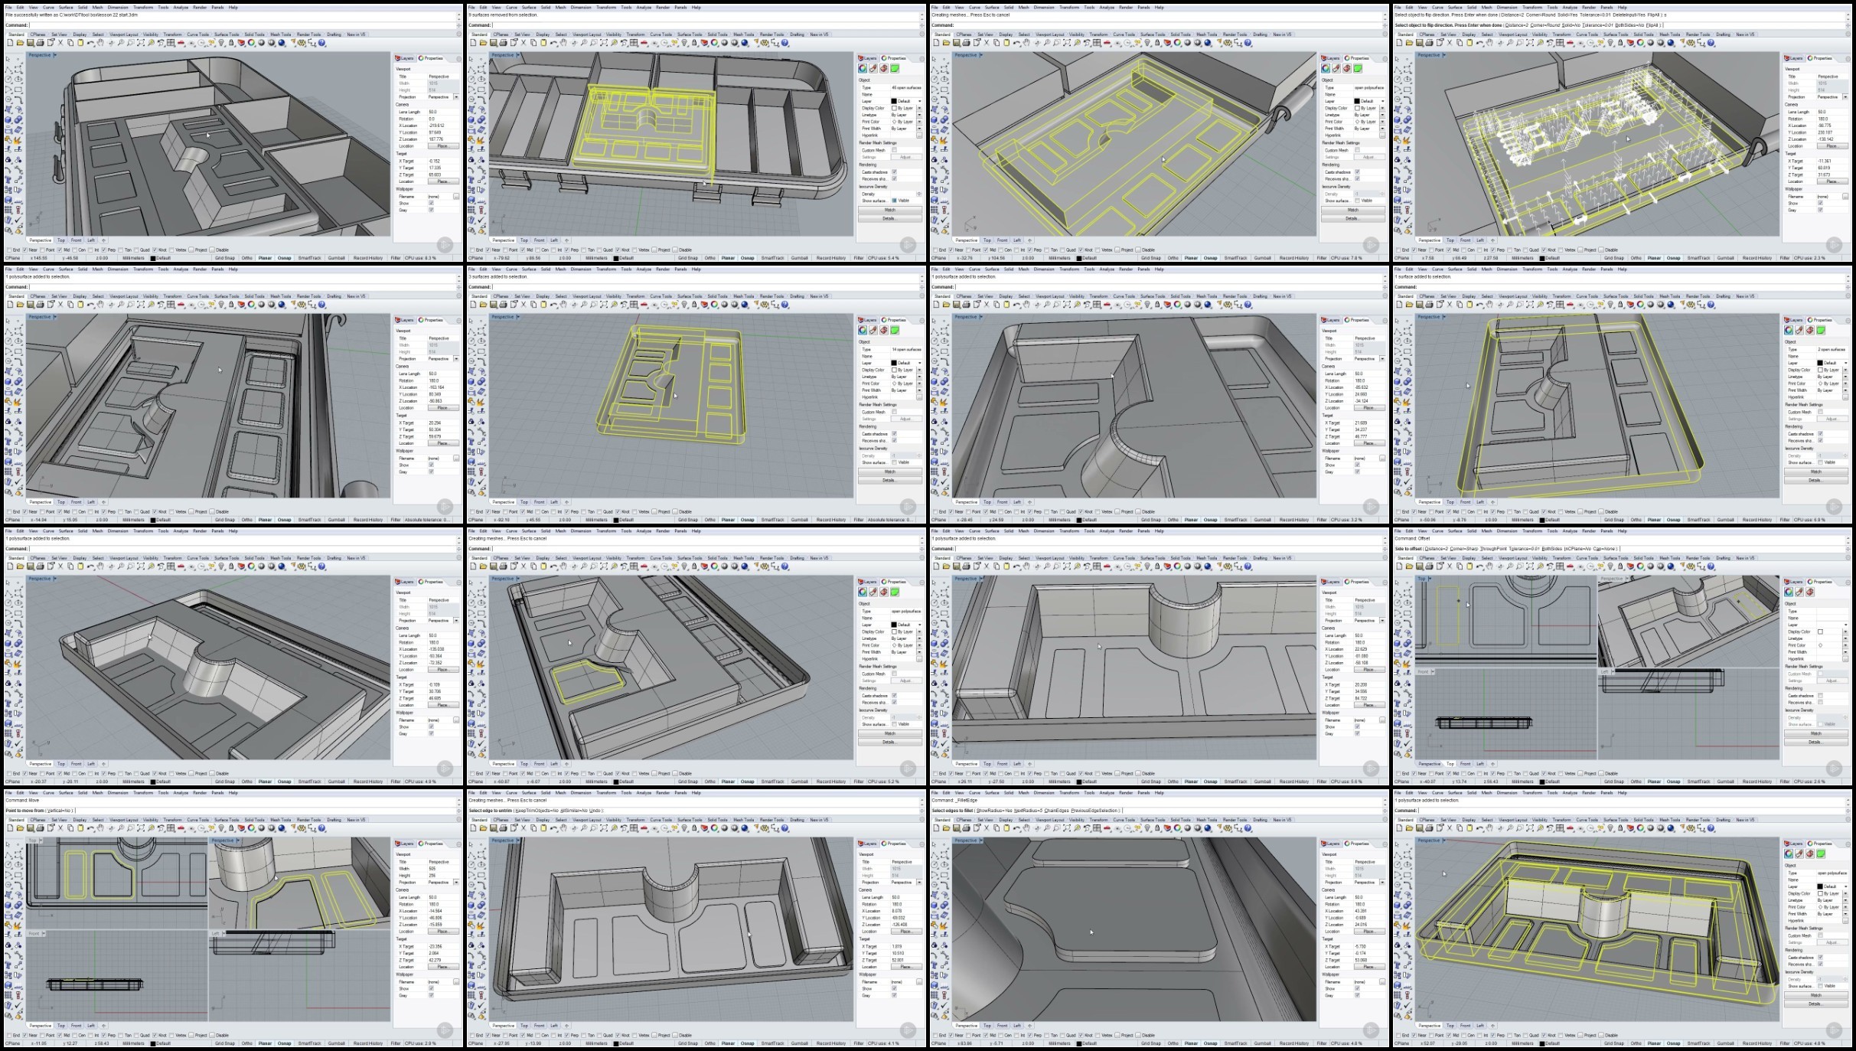Click black Default layer swatch in 'File successfully written' status bar
Image resolution: width=1856 pixels, height=1051 pixels.
pos(153,258)
